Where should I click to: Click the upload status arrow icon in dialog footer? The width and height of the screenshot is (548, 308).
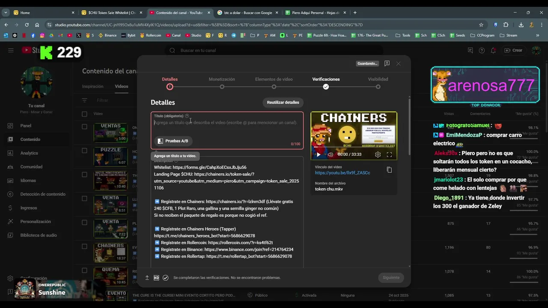147,278
